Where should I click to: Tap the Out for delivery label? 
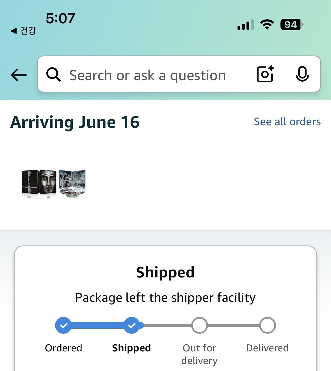coord(199,354)
